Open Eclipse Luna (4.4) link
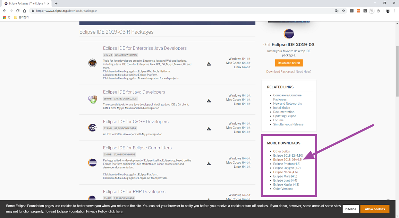Image resolution: width=399 pixels, height=218 pixels. (285, 181)
